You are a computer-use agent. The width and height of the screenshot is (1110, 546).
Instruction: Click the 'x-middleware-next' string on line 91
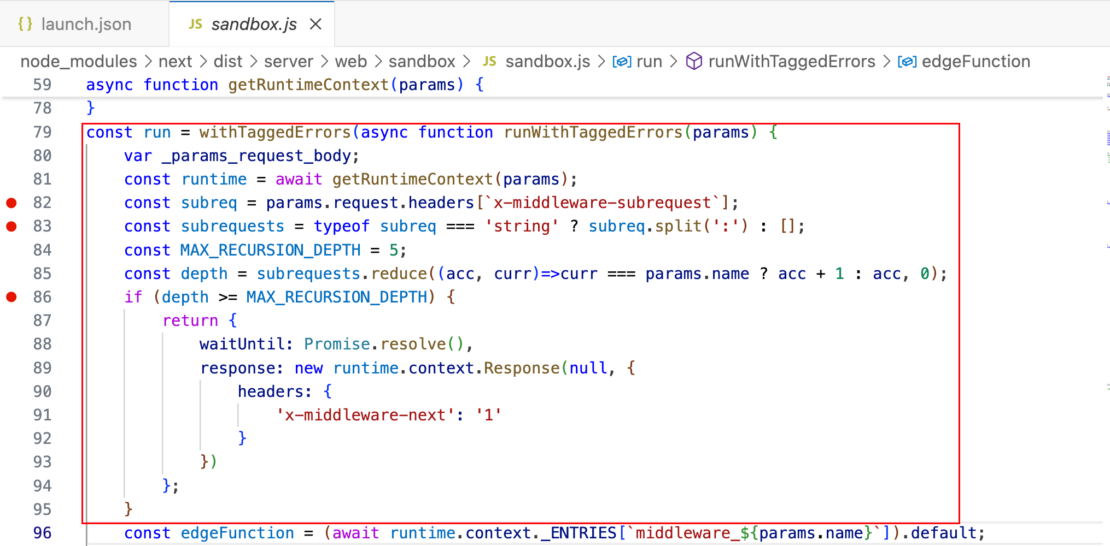pos(365,415)
